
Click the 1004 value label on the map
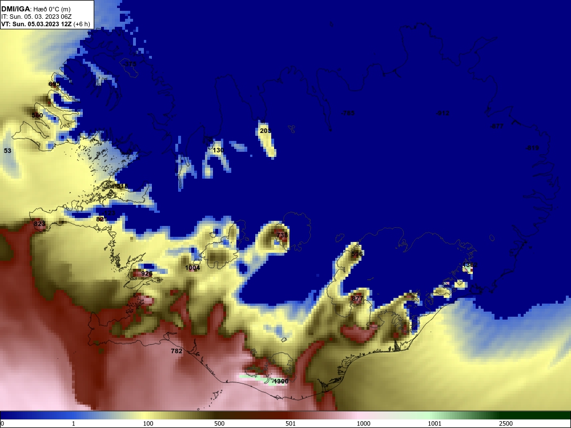pos(192,268)
